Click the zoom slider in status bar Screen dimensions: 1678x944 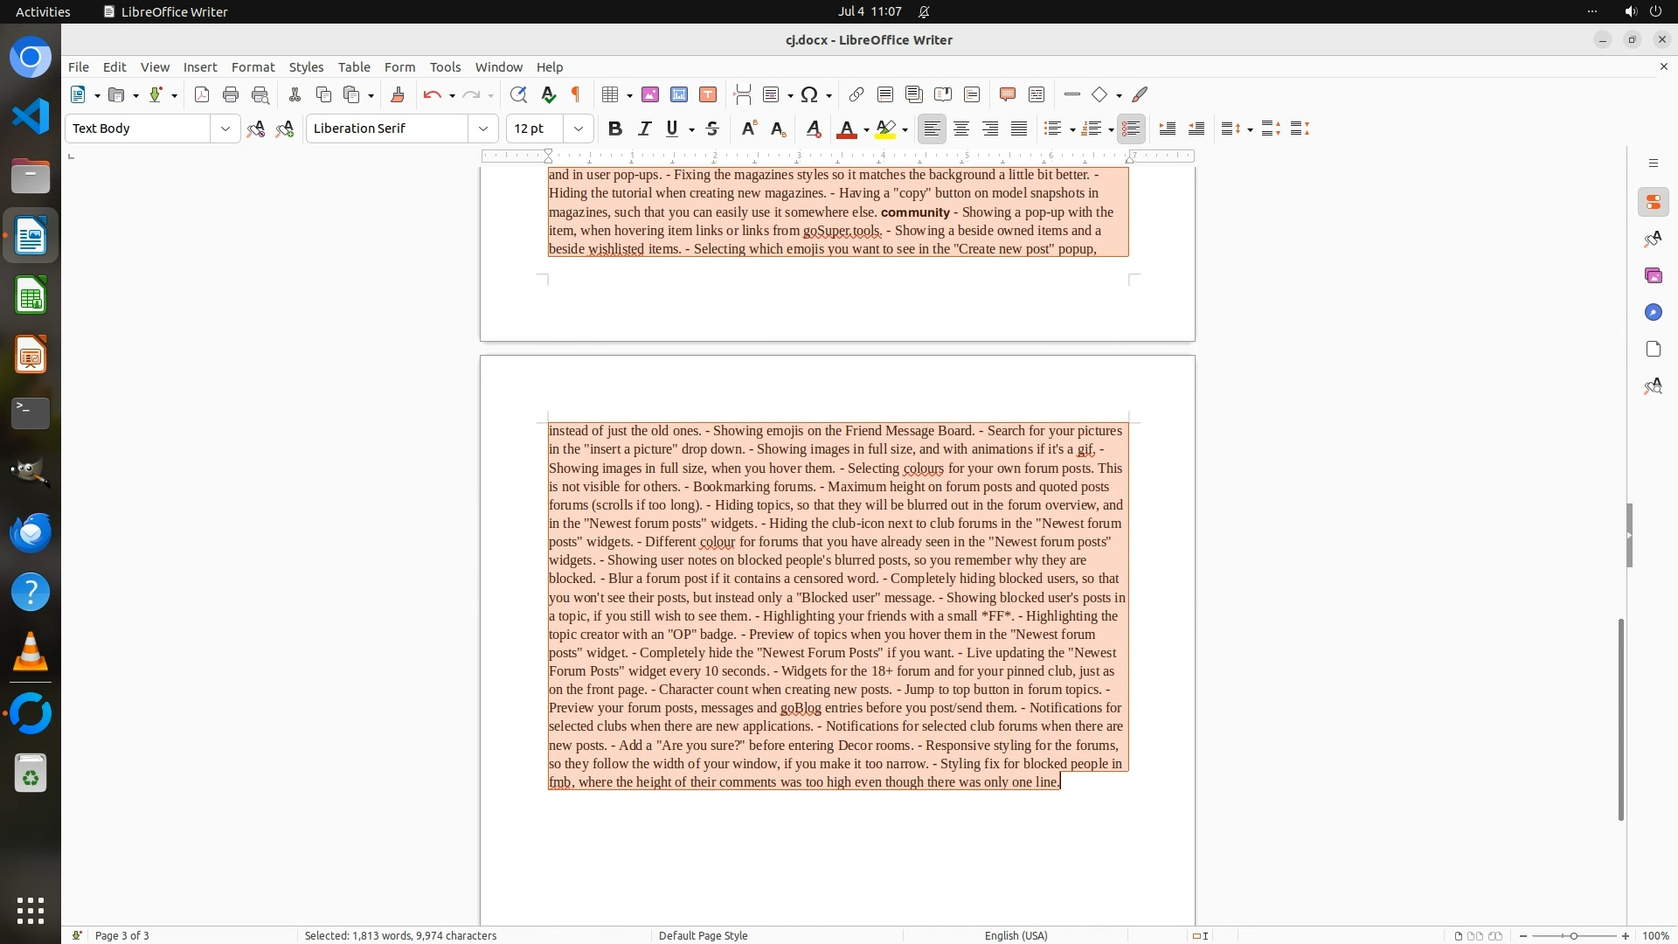pos(1573,935)
